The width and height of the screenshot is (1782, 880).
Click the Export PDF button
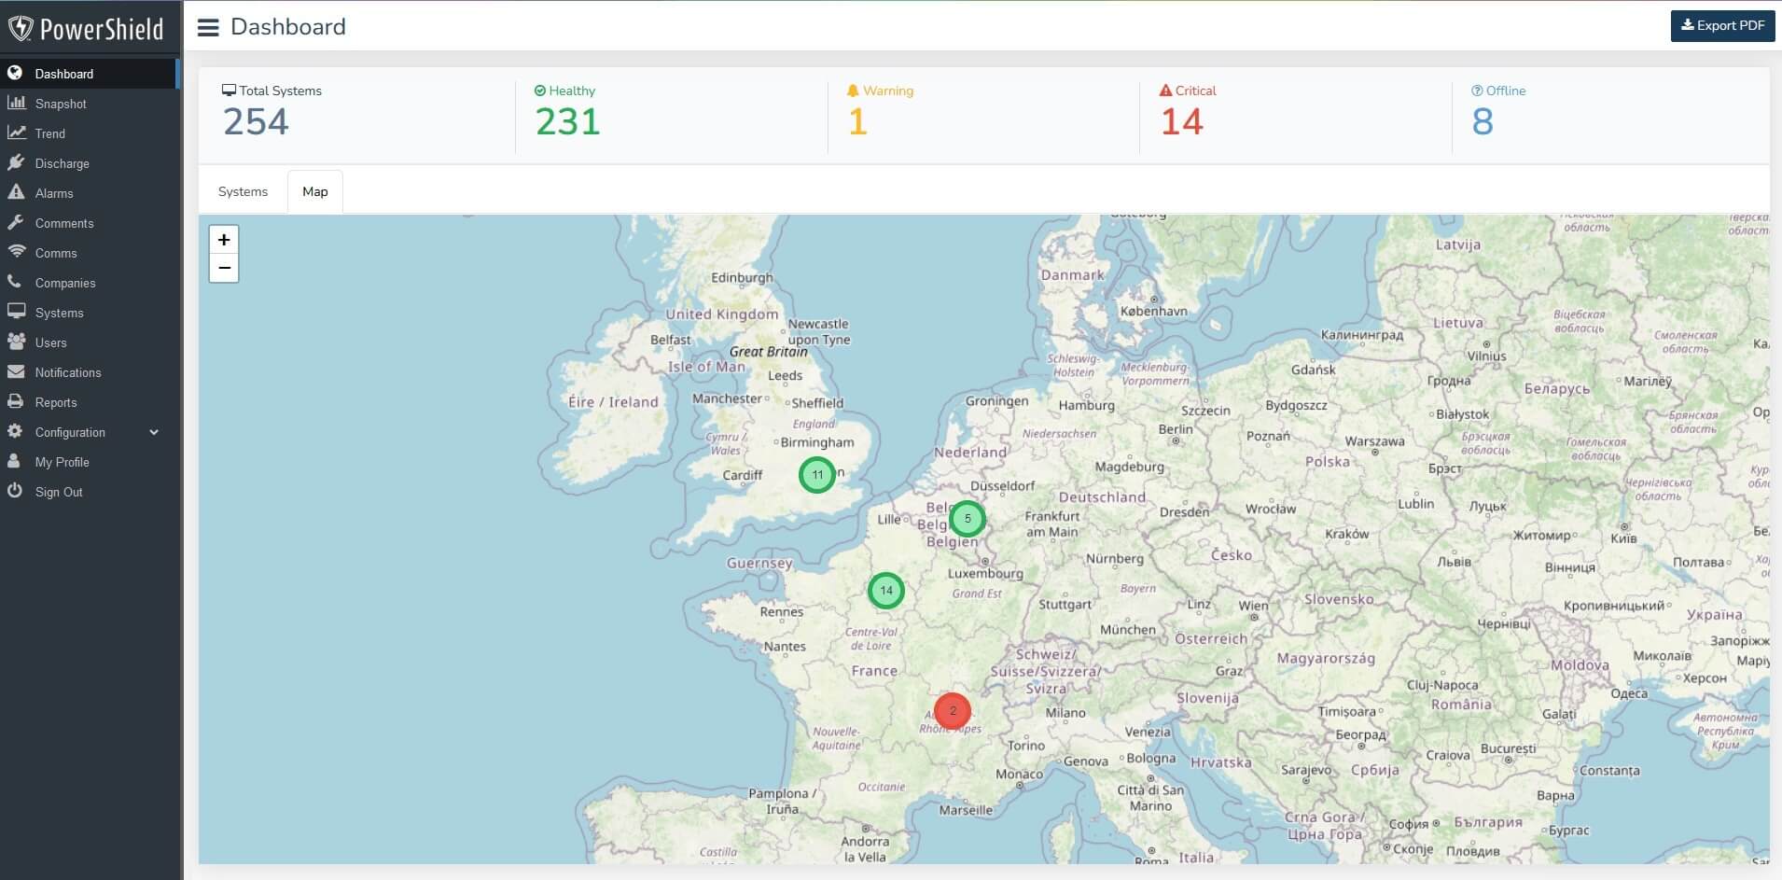[1722, 26]
